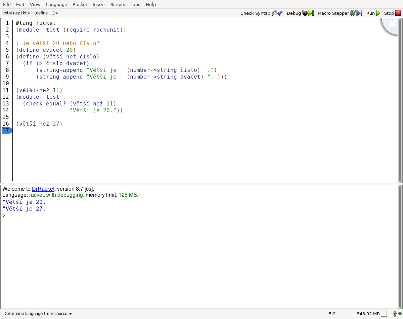Open the Racket menu

tap(80, 4)
